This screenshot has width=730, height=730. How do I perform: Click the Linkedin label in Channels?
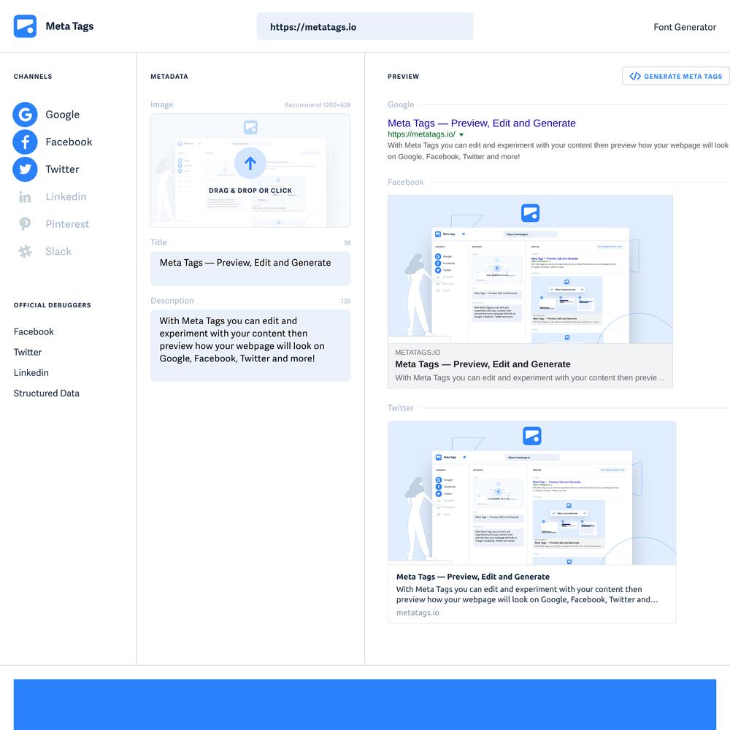click(x=66, y=196)
